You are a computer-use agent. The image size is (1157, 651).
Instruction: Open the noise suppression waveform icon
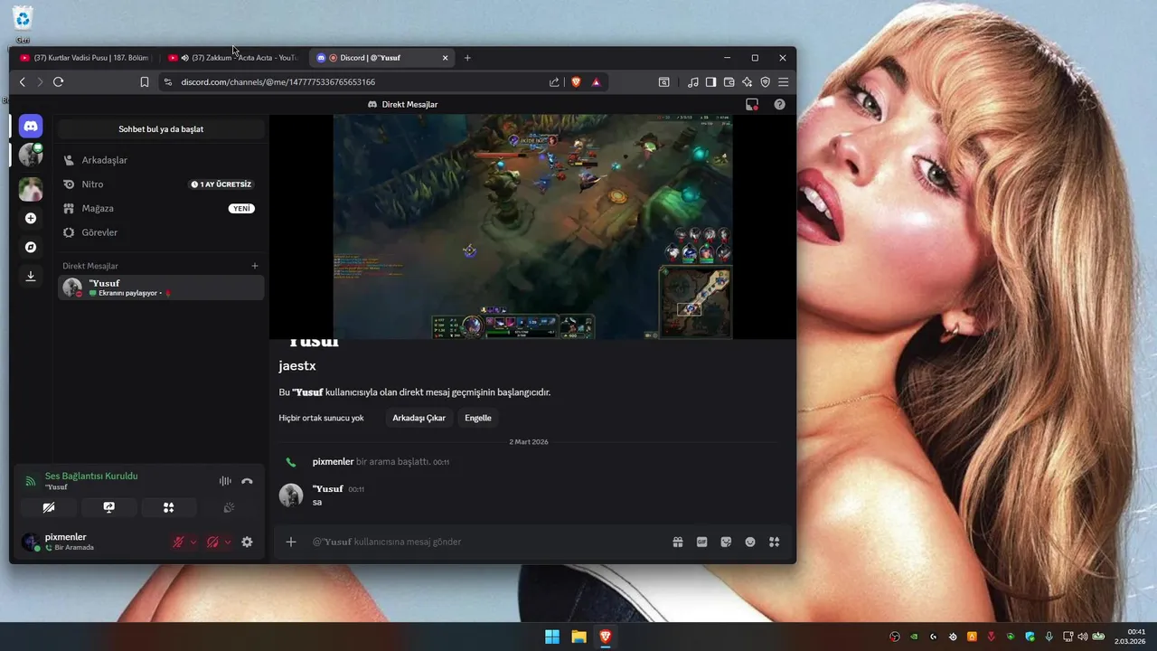point(225,481)
